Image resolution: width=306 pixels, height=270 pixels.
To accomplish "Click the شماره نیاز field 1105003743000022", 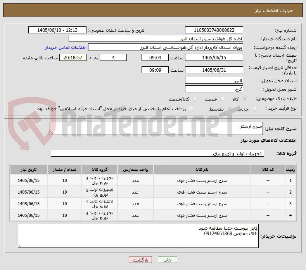I will (x=214, y=30).
